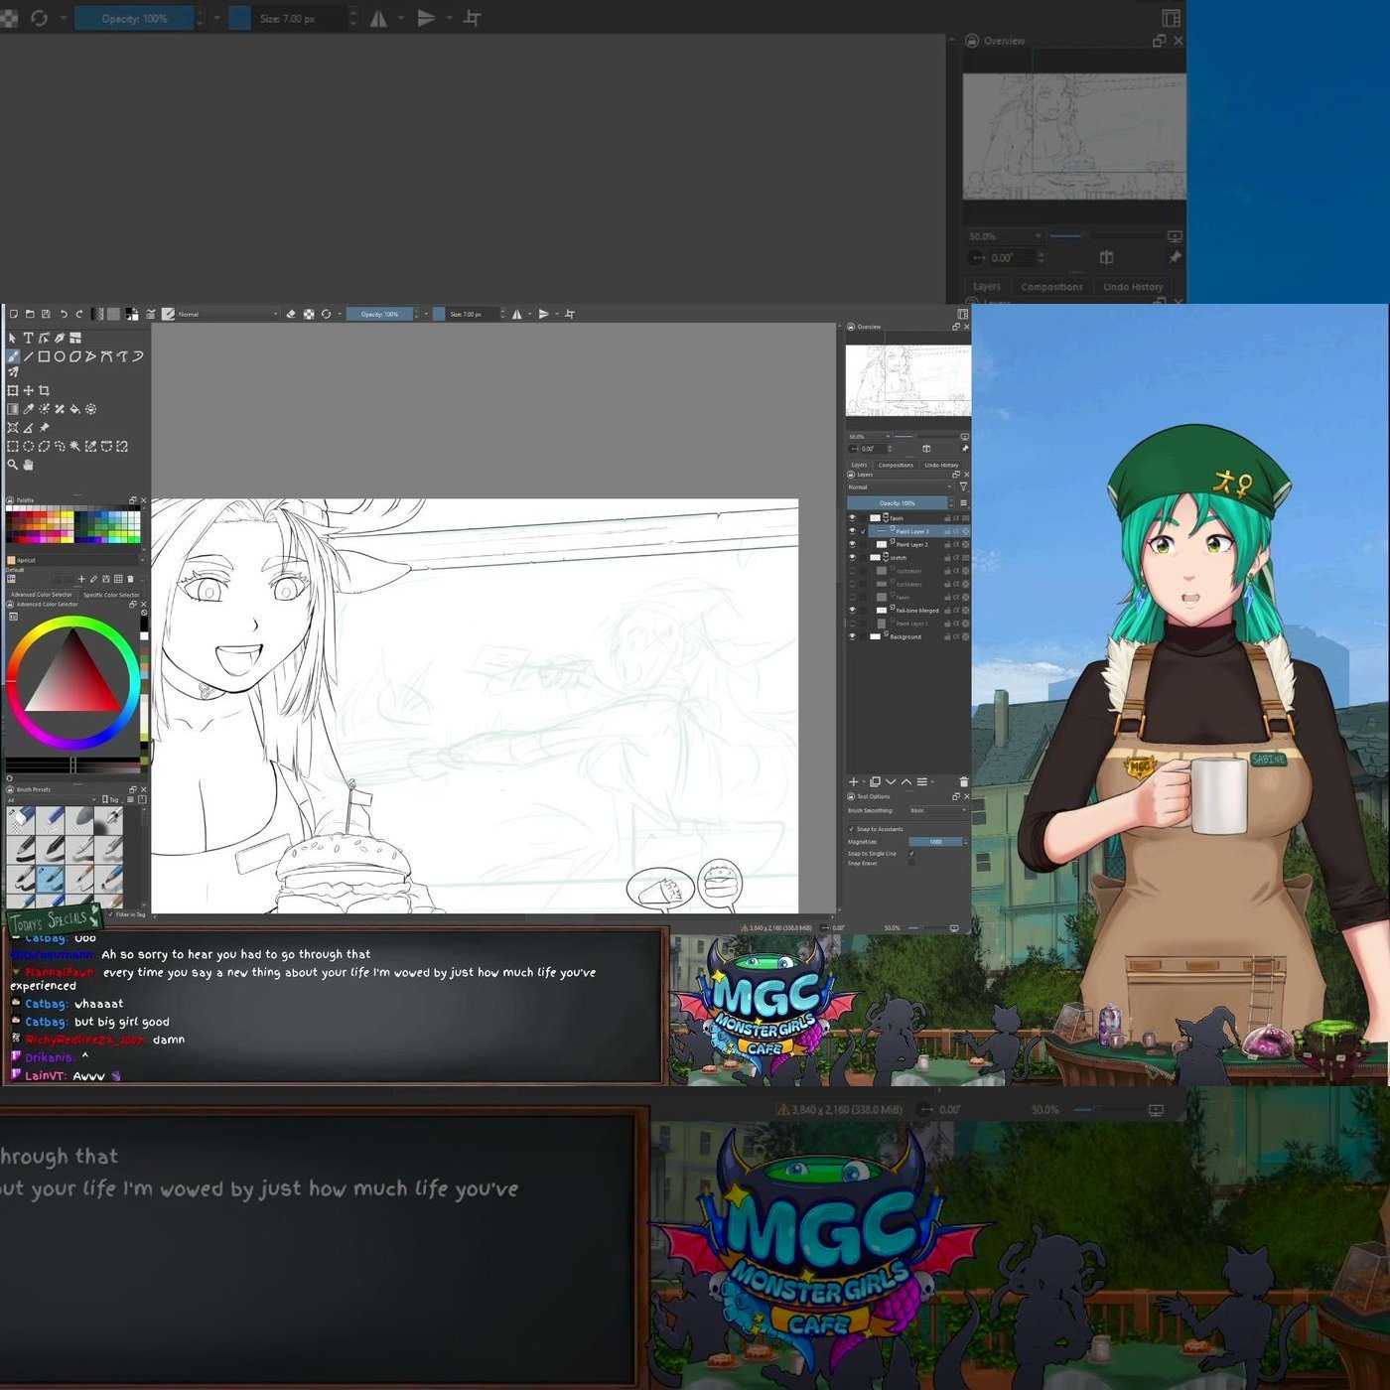Hide the Background layer with its eye icon
This screenshot has height=1390, width=1390.
pos(852,636)
